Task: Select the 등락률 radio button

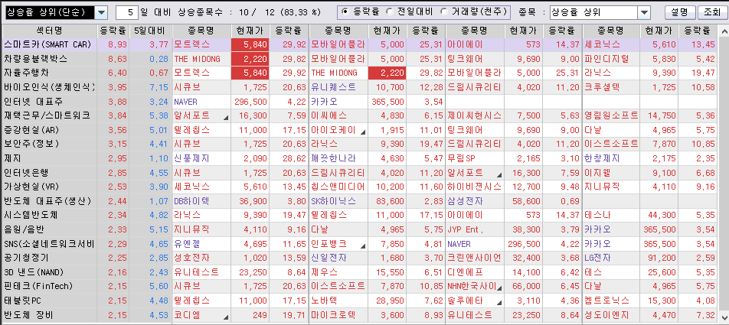Action: [345, 12]
